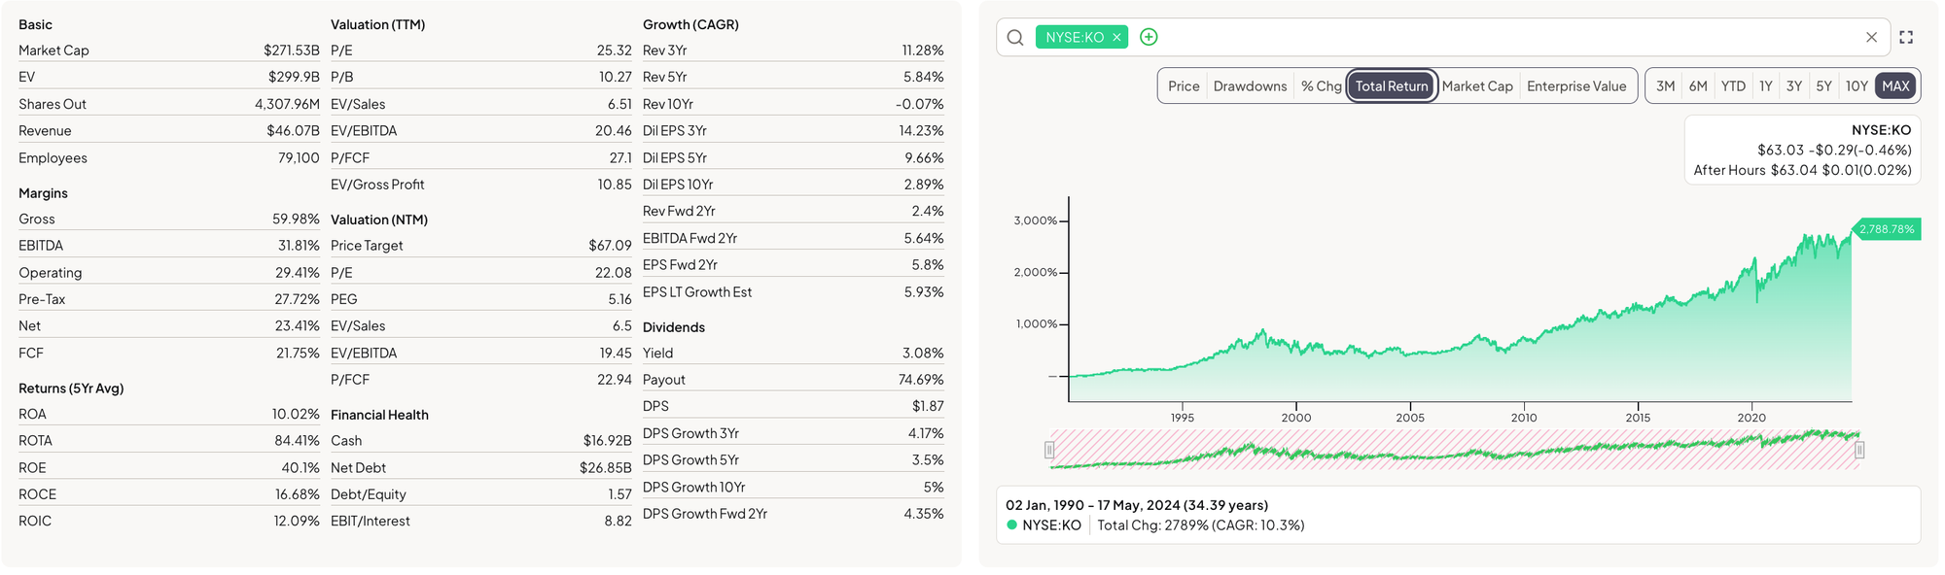Select the Drawdowns chart view
The height and width of the screenshot is (575, 1945).
(1250, 86)
